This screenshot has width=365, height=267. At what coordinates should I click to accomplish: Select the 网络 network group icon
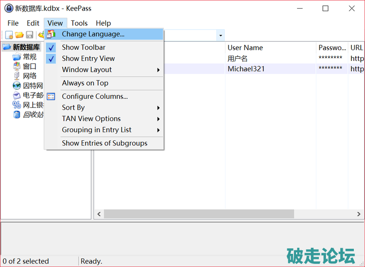17,76
